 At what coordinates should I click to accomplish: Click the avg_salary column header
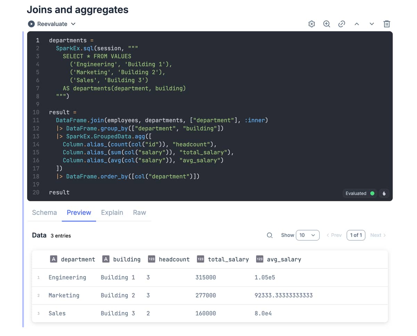(284, 259)
